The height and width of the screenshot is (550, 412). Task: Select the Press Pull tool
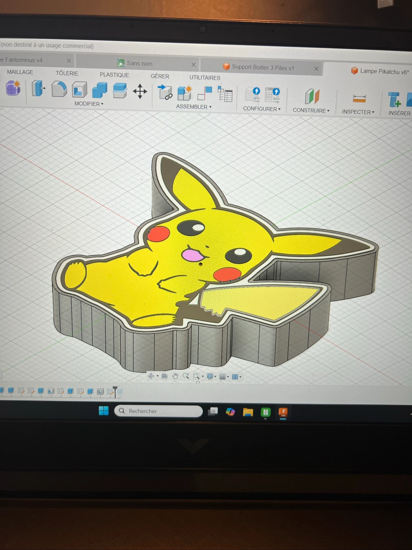pos(38,88)
